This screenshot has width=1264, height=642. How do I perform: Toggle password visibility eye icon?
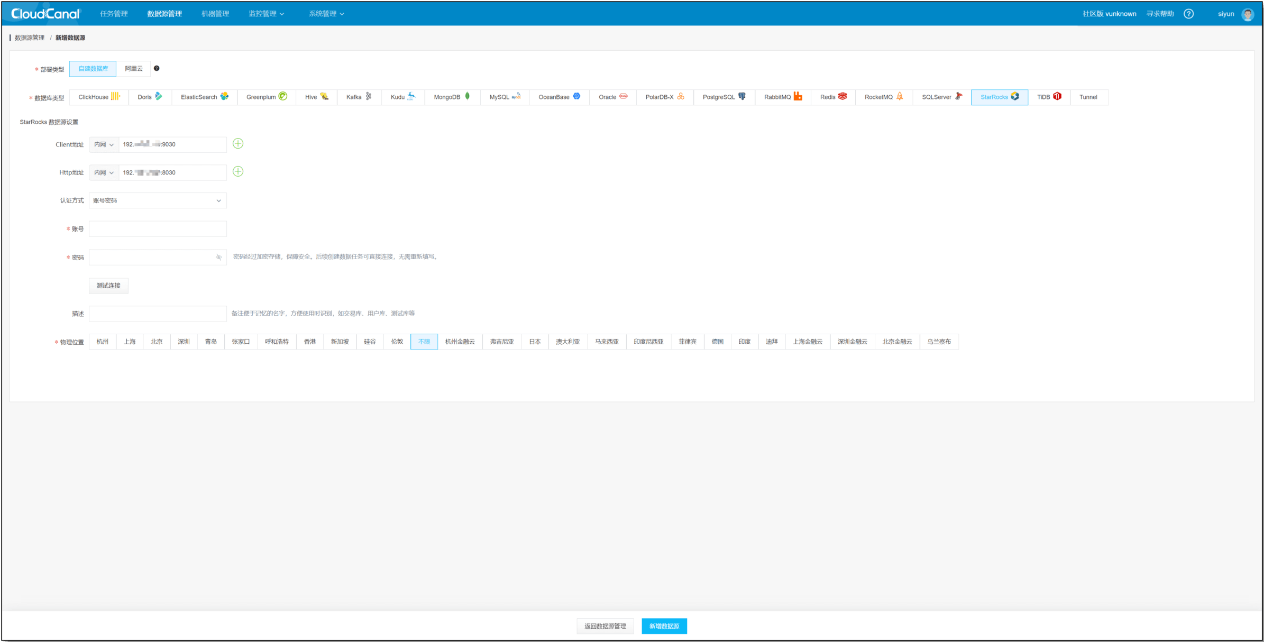point(219,258)
